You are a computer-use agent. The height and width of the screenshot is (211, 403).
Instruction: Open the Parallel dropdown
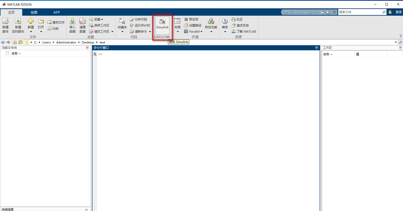193,32
